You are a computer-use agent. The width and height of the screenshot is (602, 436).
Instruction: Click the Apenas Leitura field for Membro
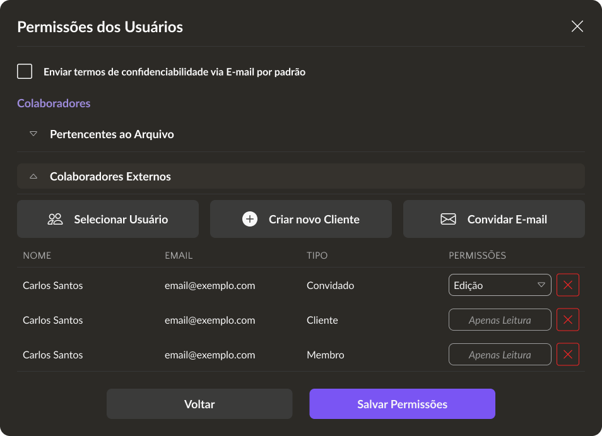[x=499, y=355]
